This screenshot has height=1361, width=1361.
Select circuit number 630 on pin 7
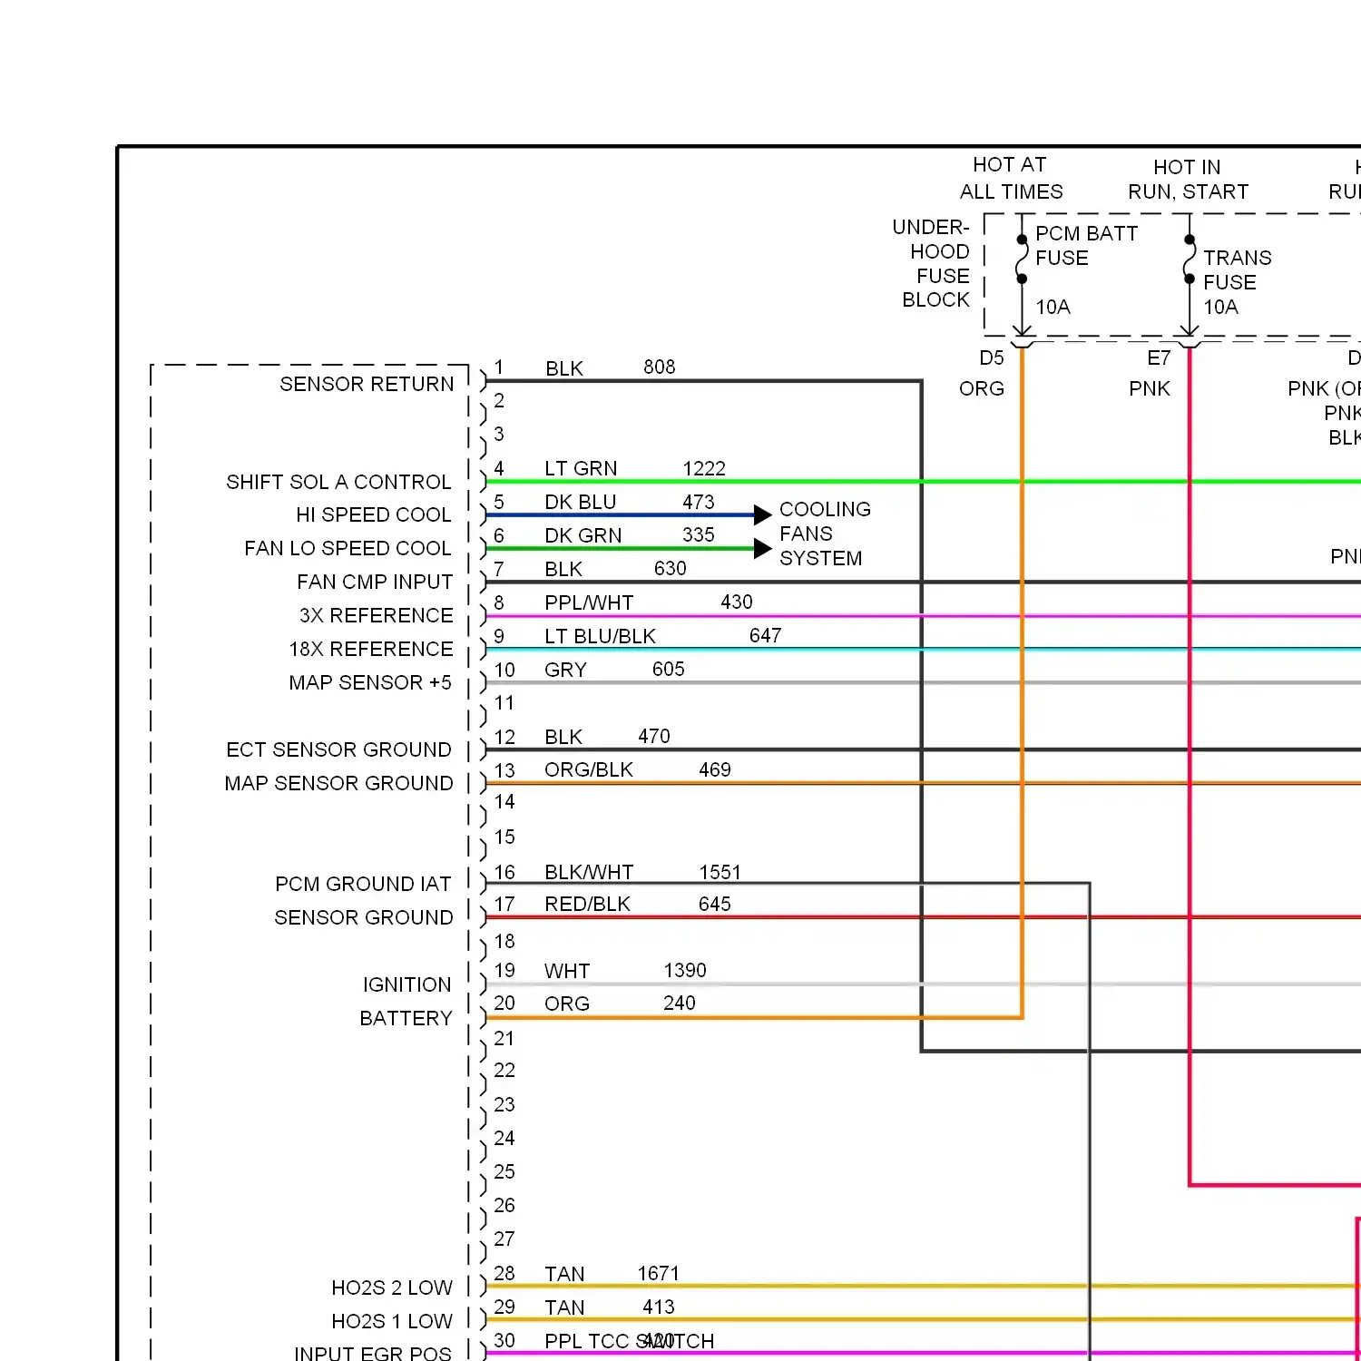pyautogui.click(x=671, y=568)
